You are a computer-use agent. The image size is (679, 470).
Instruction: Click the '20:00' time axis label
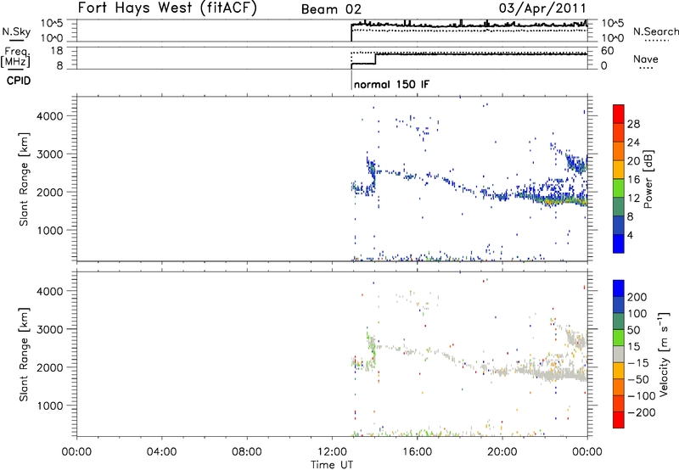tap(502, 452)
